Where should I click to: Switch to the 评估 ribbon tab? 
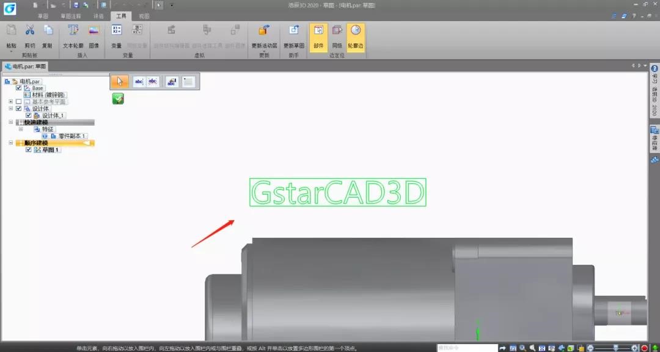click(98, 16)
